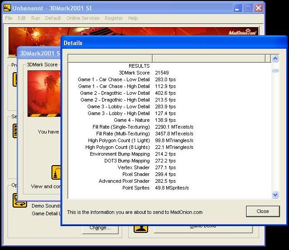The height and width of the screenshot is (250, 289).
Task: Open the Online Services menu
Action: pyautogui.click(x=83, y=18)
